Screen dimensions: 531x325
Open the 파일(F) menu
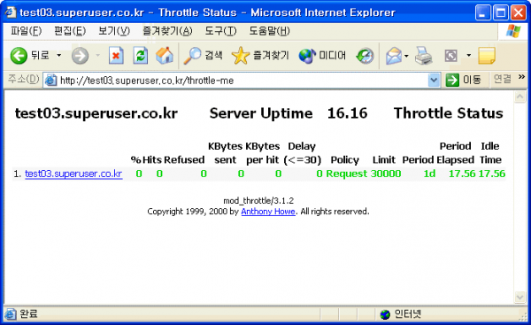(26, 31)
